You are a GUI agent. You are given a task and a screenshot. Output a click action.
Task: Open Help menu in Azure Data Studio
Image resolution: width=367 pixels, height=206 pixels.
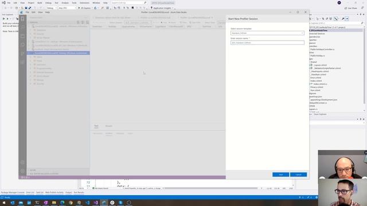click(x=47, y=12)
